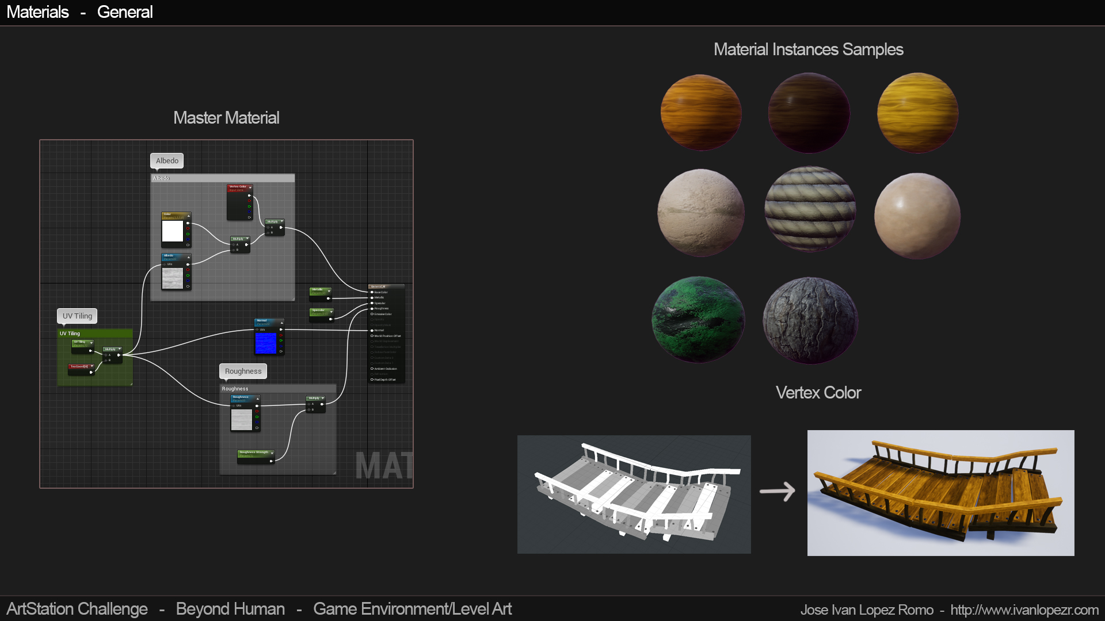Click the 'Material Instances Samples' heading
The image size is (1105, 621).
click(809, 49)
